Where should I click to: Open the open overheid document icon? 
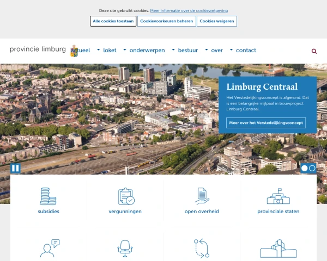(x=202, y=196)
